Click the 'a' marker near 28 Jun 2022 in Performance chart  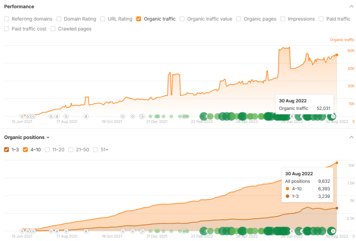point(292,116)
